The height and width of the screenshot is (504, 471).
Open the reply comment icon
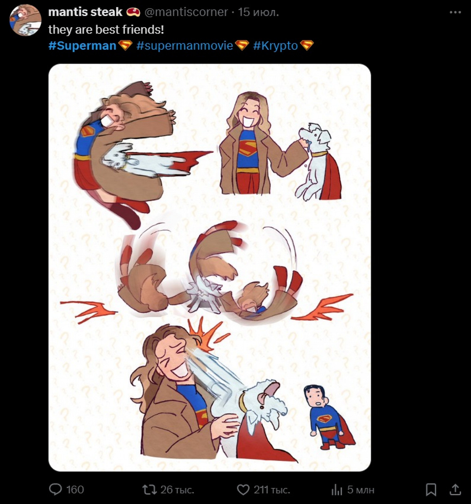click(56, 489)
